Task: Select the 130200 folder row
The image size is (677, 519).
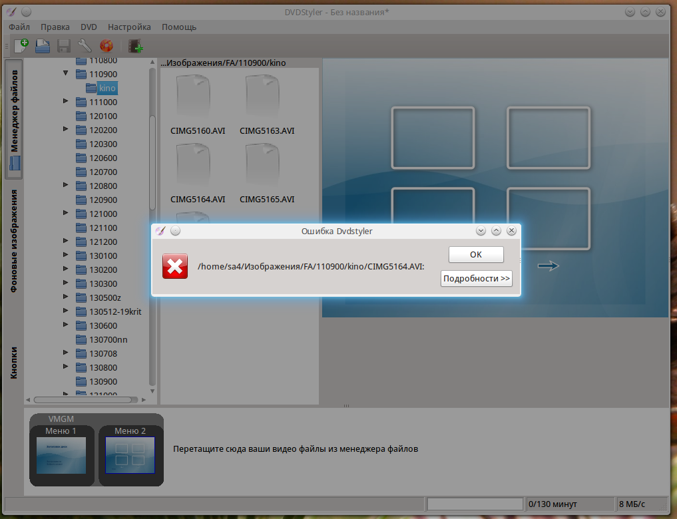Action: [97, 269]
